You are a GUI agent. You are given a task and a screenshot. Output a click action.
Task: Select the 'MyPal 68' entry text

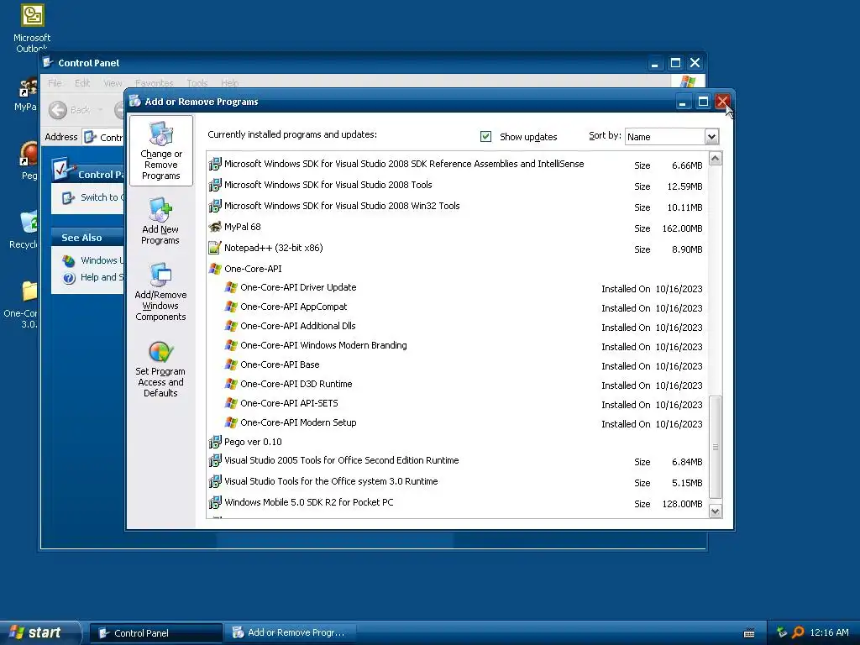pos(243,227)
